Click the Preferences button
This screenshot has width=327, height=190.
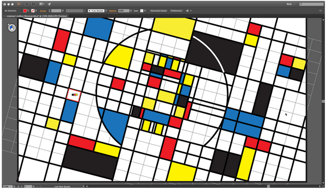(x=176, y=11)
